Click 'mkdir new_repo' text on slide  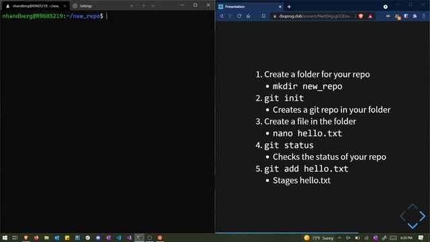(308, 86)
